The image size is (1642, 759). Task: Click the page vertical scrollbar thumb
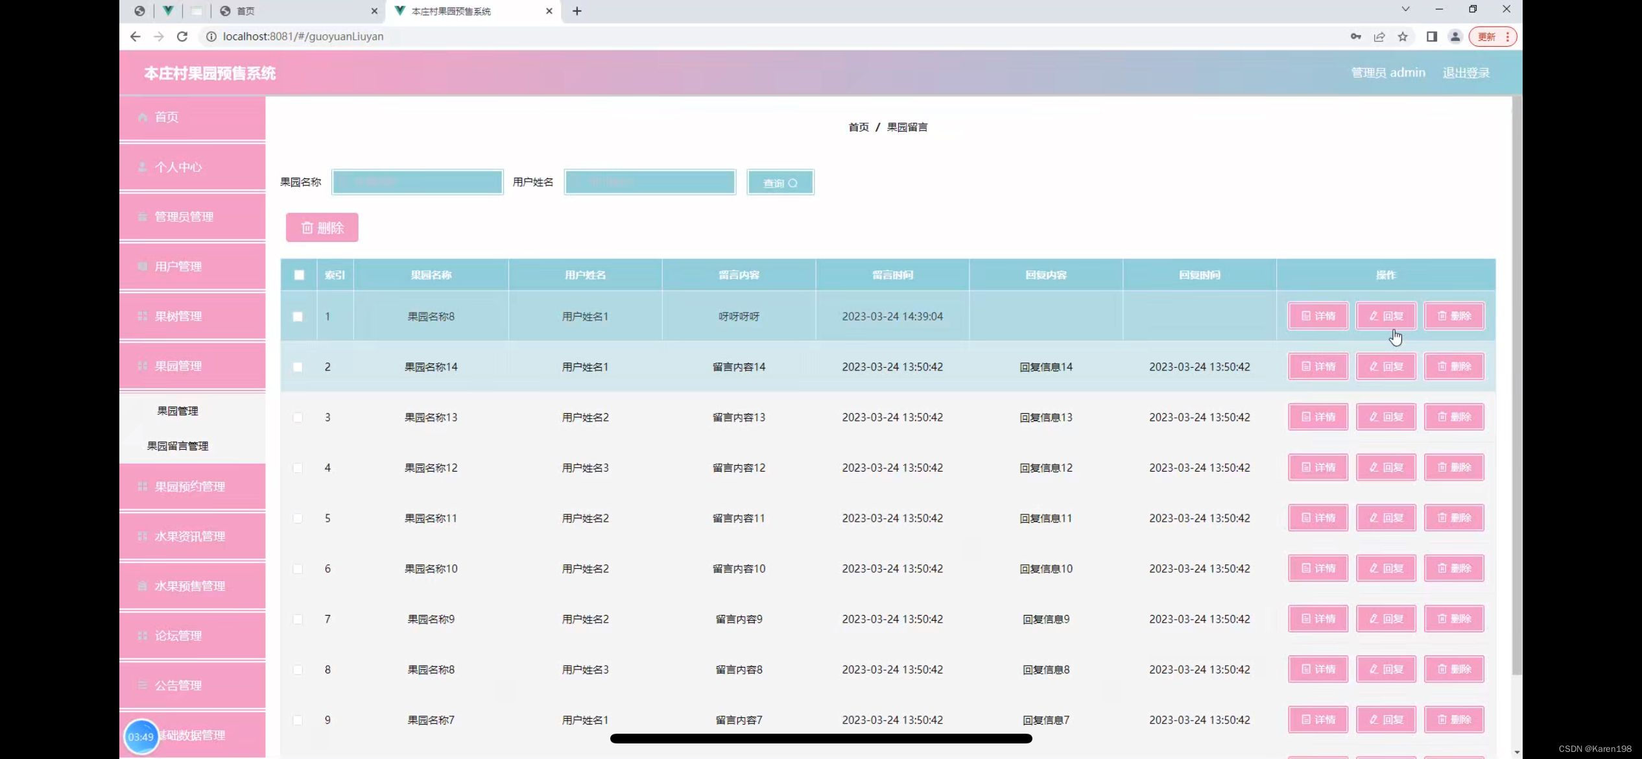(1516, 386)
